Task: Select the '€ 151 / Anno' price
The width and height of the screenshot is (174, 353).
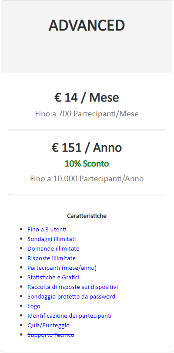Action: [x=87, y=148]
